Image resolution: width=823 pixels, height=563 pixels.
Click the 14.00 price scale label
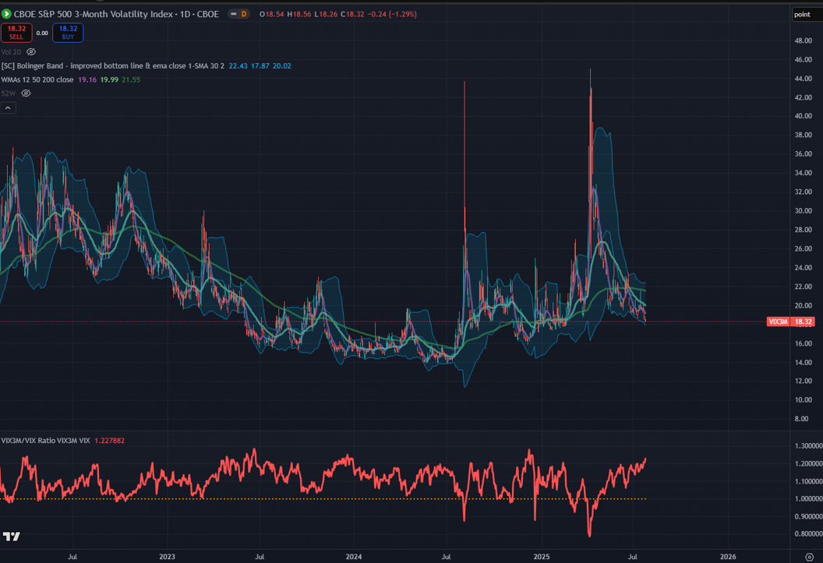pos(803,362)
